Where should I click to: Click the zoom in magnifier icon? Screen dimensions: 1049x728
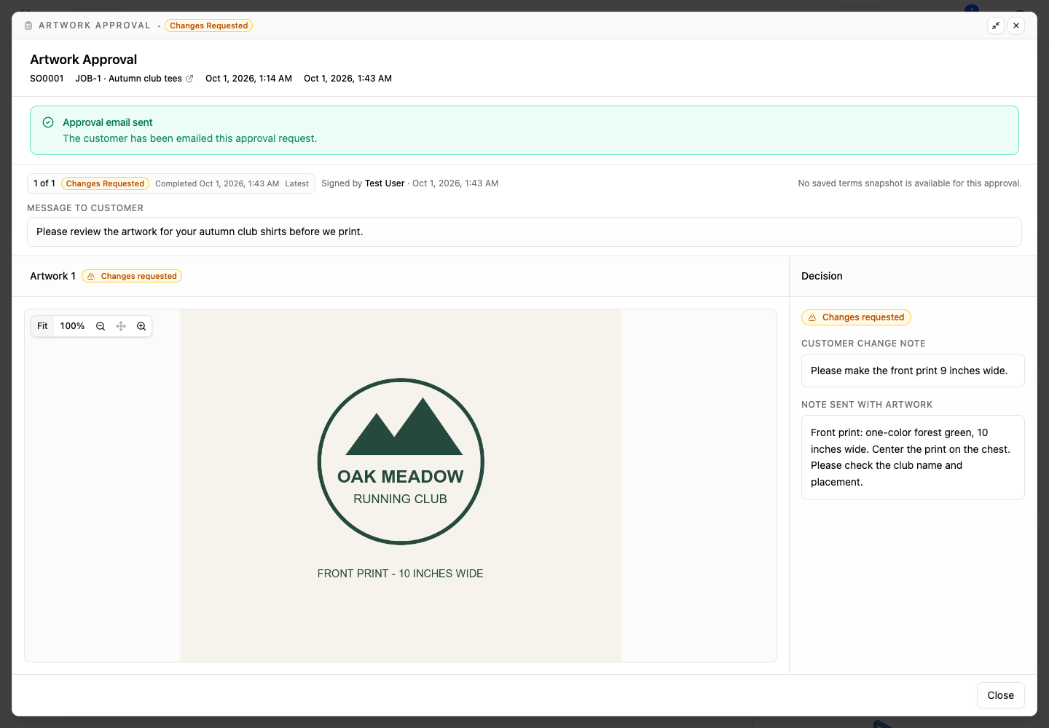click(141, 326)
